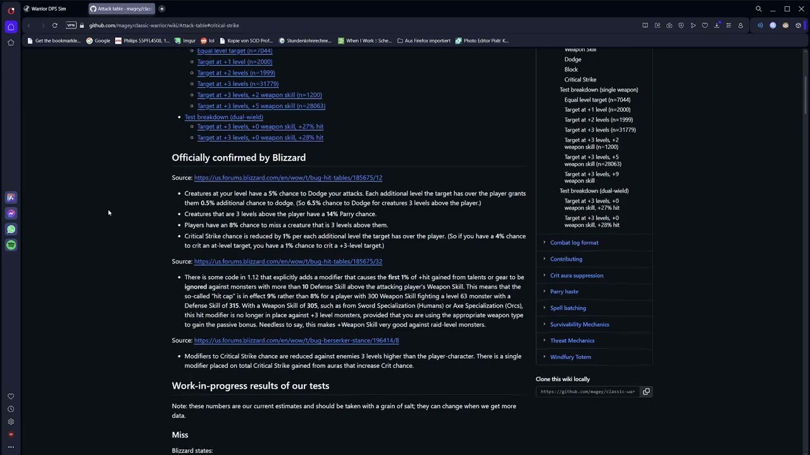Expand the Windfury Totem section
810x455 pixels.
570,357
